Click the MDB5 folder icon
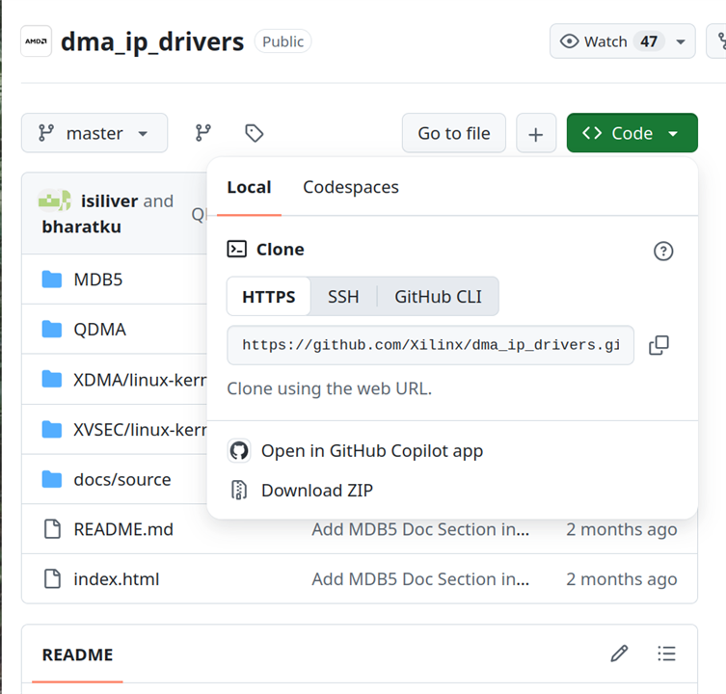The height and width of the screenshot is (694, 726). [x=51, y=280]
